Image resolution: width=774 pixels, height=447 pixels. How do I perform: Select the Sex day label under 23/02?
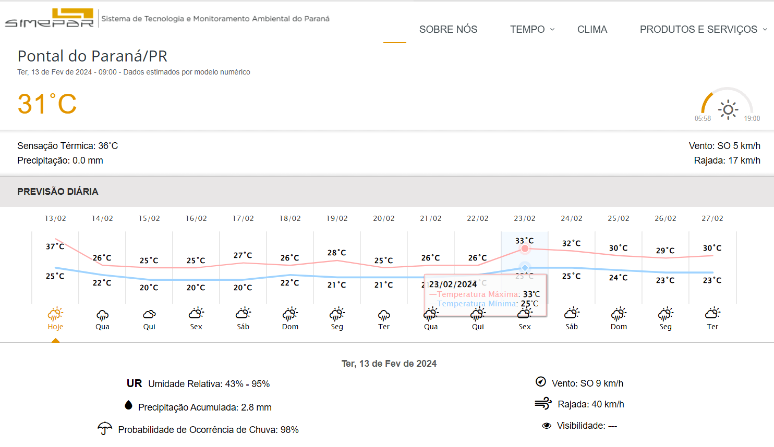pos(525,327)
